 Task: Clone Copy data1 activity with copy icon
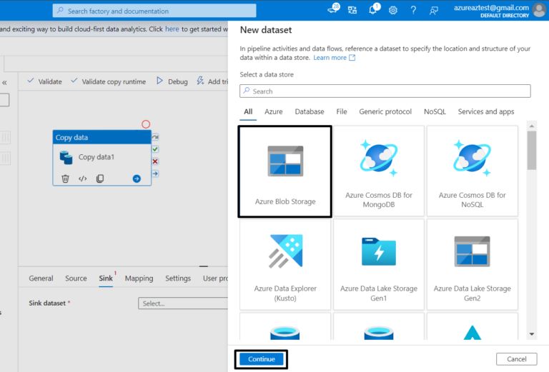coord(100,179)
